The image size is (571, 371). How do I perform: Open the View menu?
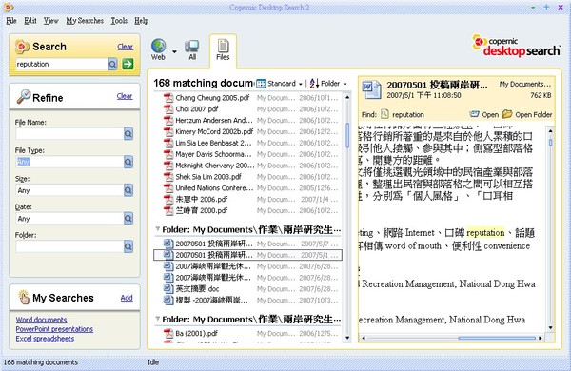click(x=51, y=21)
